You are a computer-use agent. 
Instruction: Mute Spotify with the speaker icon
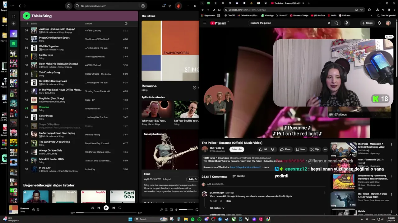tap(176, 210)
